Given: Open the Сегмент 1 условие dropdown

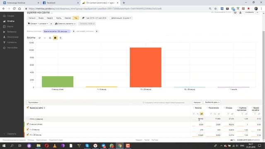Looking at the screenshot, I should coord(38,24).
